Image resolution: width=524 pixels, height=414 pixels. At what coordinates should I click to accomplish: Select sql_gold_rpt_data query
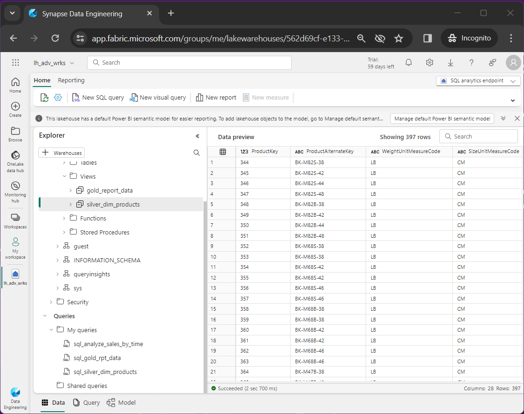coord(97,358)
